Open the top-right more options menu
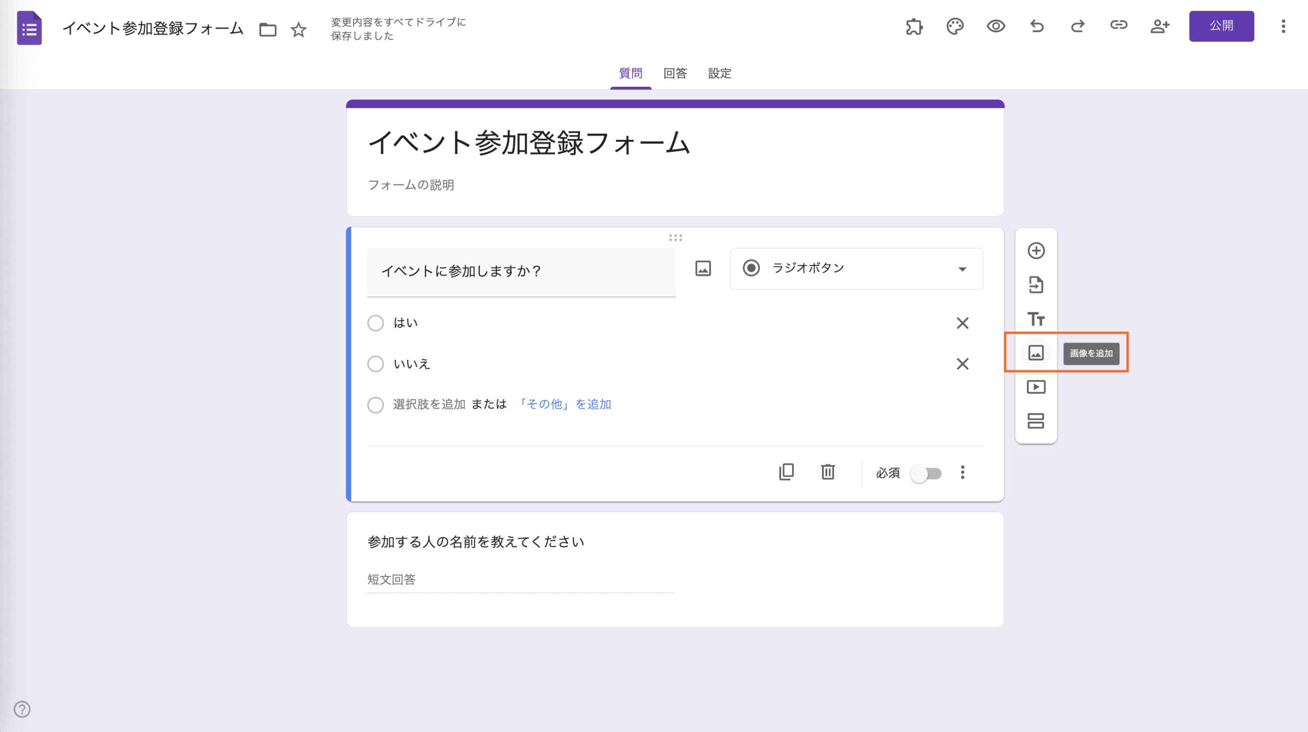This screenshot has width=1308, height=732. coord(1283,26)
